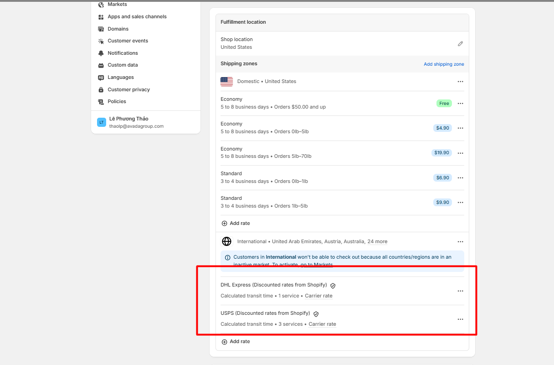Click the LT account avatar
Image resolution: width=554 pixels, height=365 pixels.
[102, 122]
